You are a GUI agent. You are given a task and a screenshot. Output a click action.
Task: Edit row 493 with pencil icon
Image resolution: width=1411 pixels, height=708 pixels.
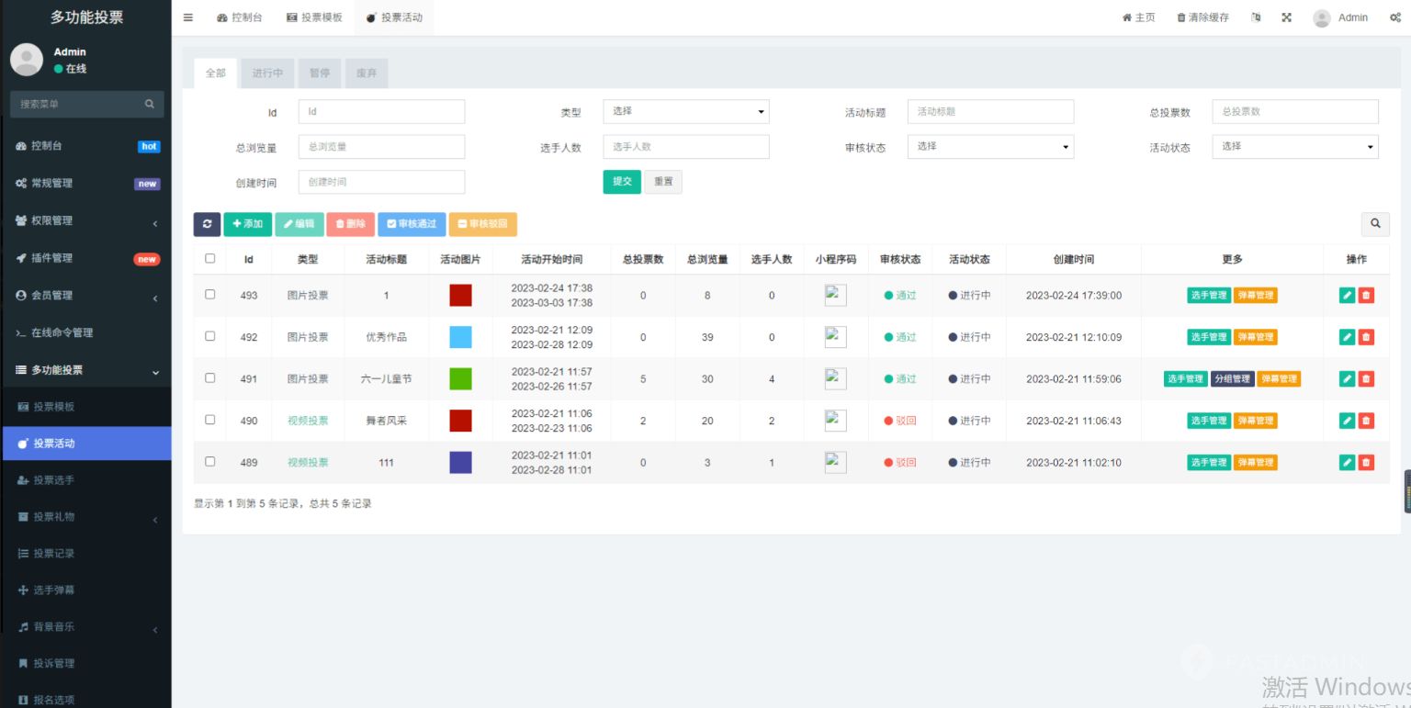[1348, 296]
